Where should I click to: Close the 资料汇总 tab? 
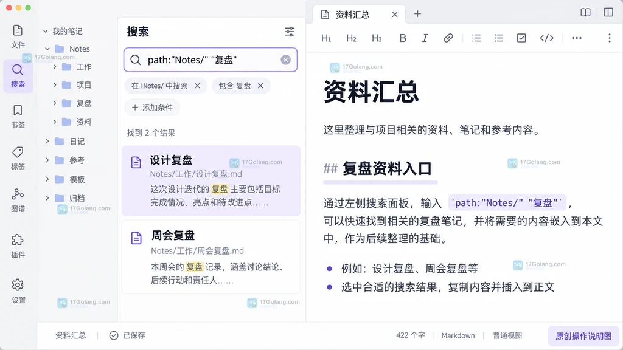point(394,15)
